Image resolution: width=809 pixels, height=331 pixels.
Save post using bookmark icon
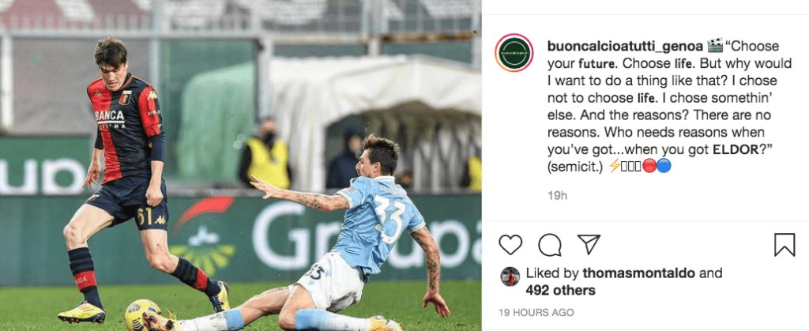pyautogui.click(x=785, y=244)
